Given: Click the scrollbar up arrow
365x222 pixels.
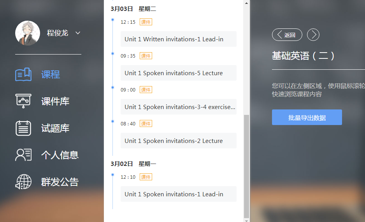Looking at the screenshot, I should point(246,3).
